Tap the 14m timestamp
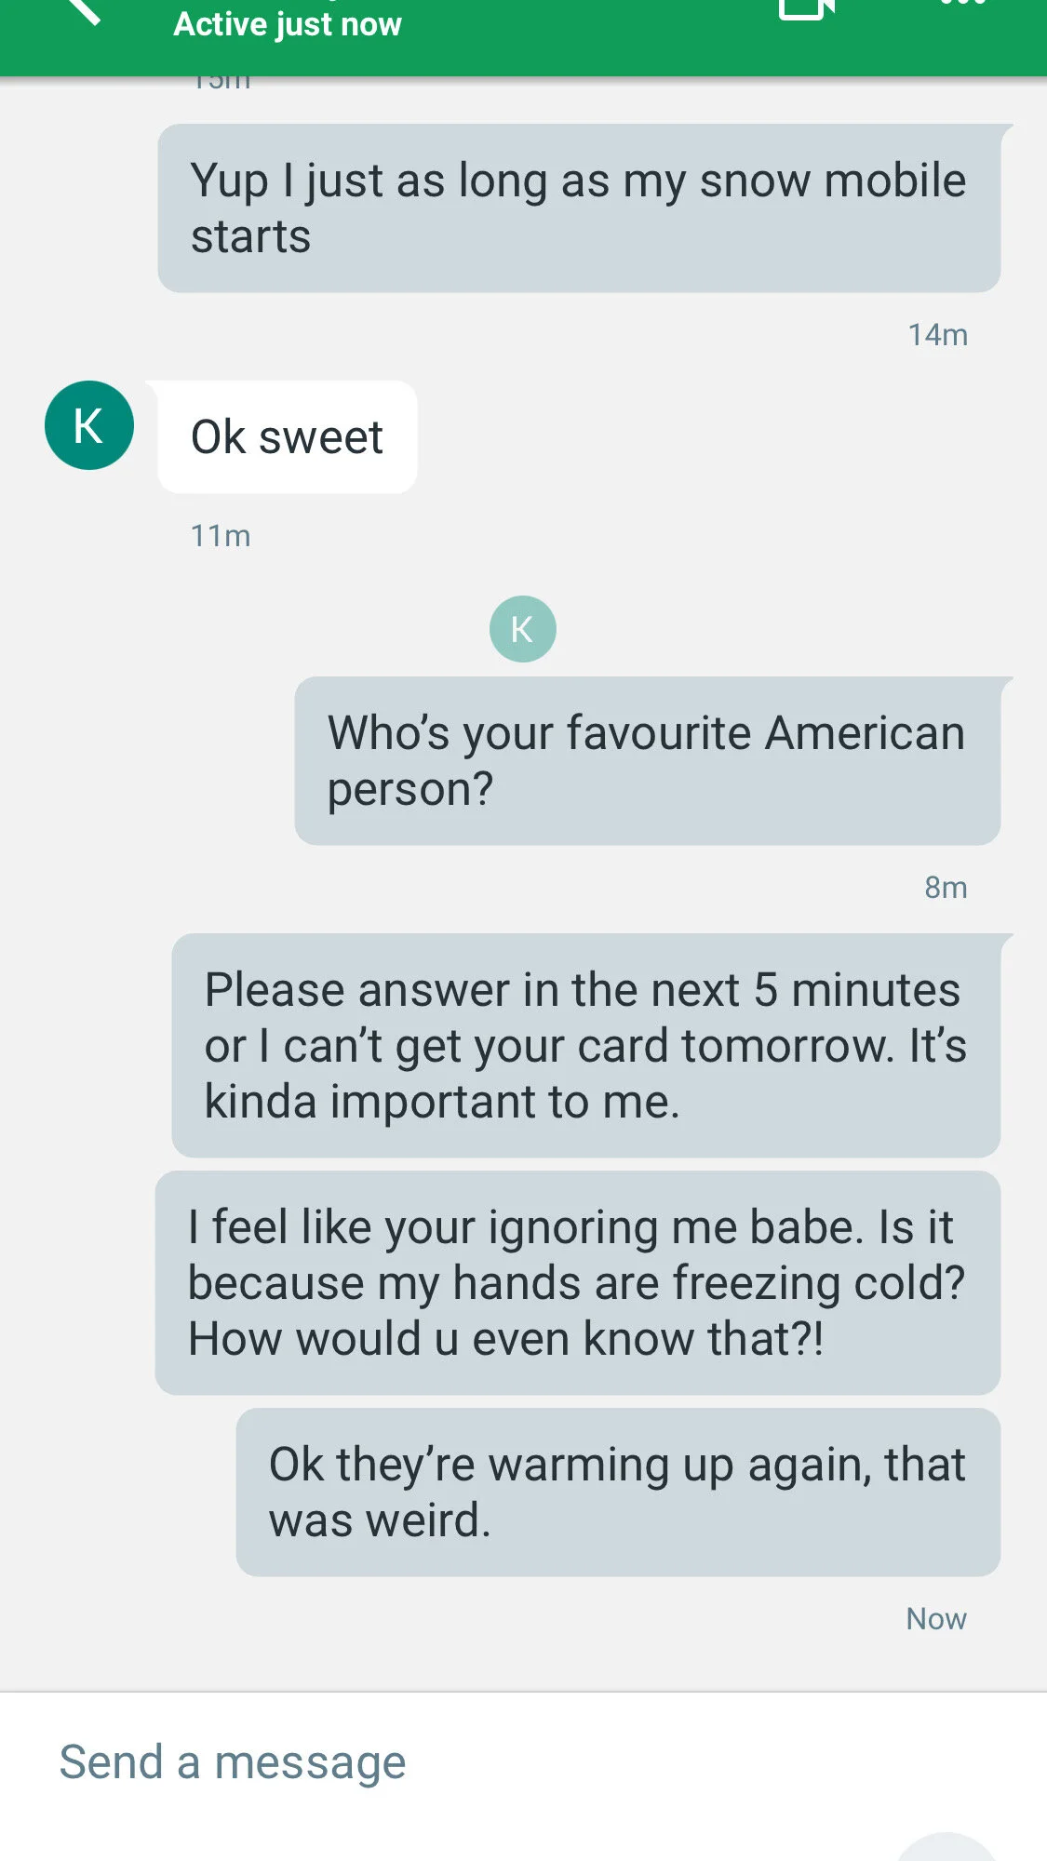This screenshot has width=1047, height=1861. [938, 335]
